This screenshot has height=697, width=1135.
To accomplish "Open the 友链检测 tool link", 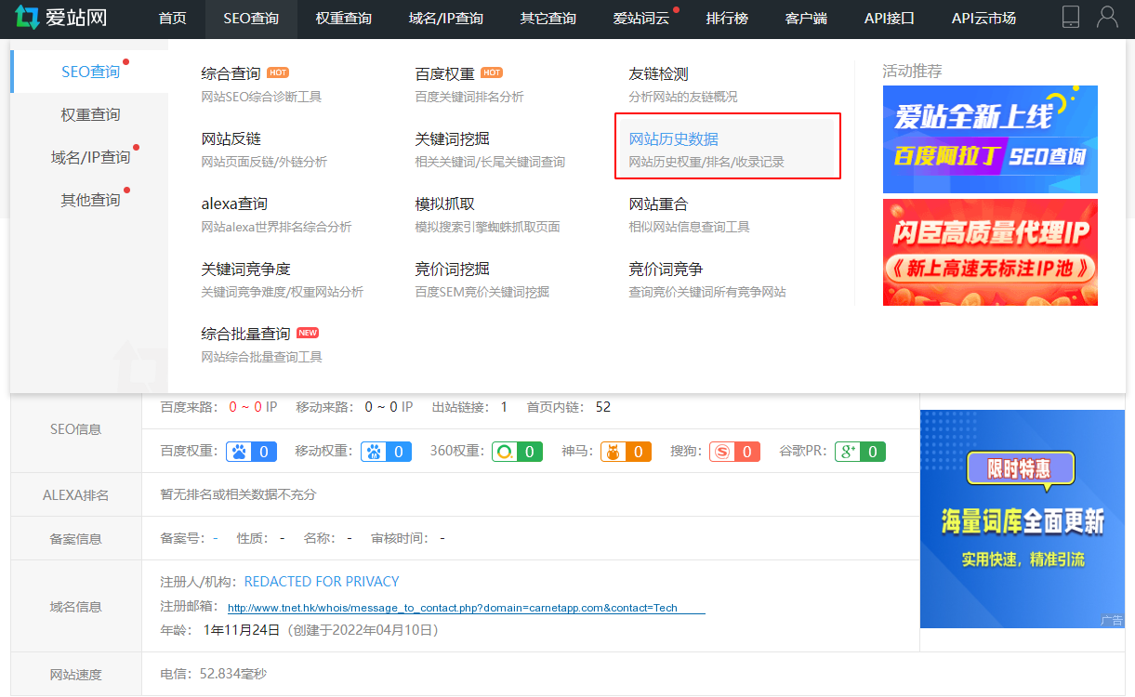I will tap(658, 73).
